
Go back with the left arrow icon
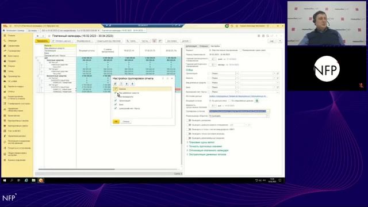38,36
